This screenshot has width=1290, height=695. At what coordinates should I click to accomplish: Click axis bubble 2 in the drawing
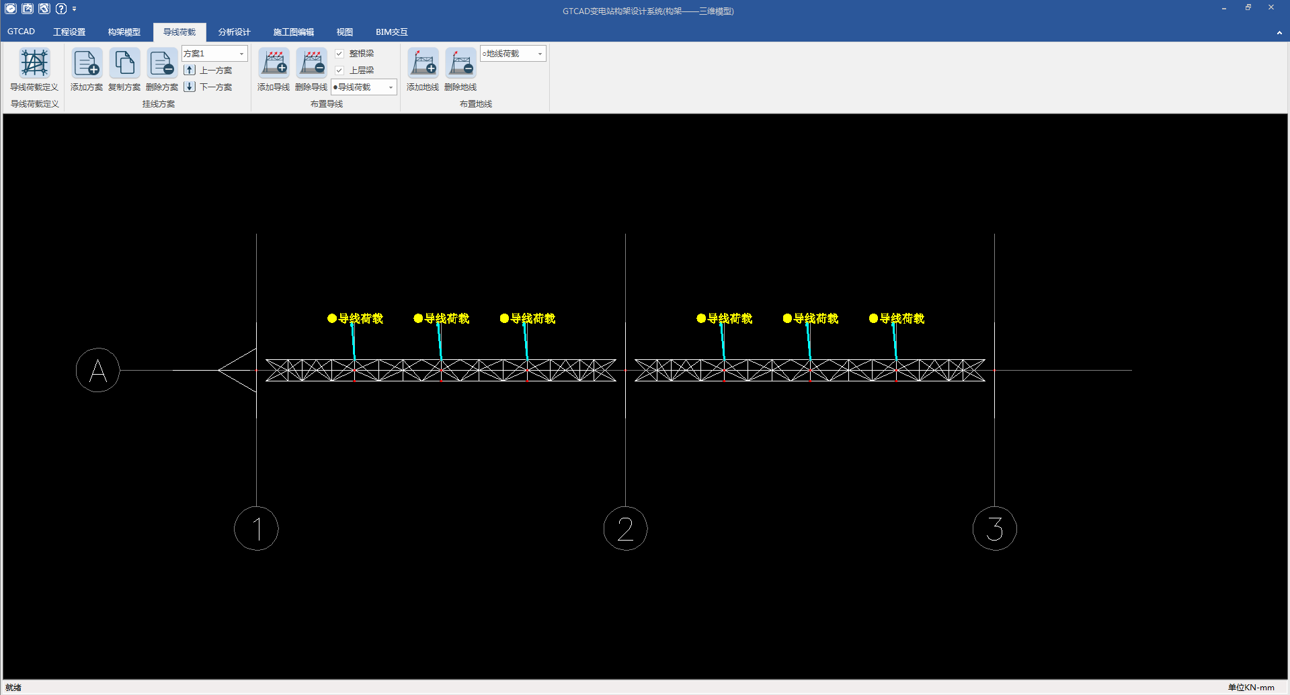[x=625, y=528]
